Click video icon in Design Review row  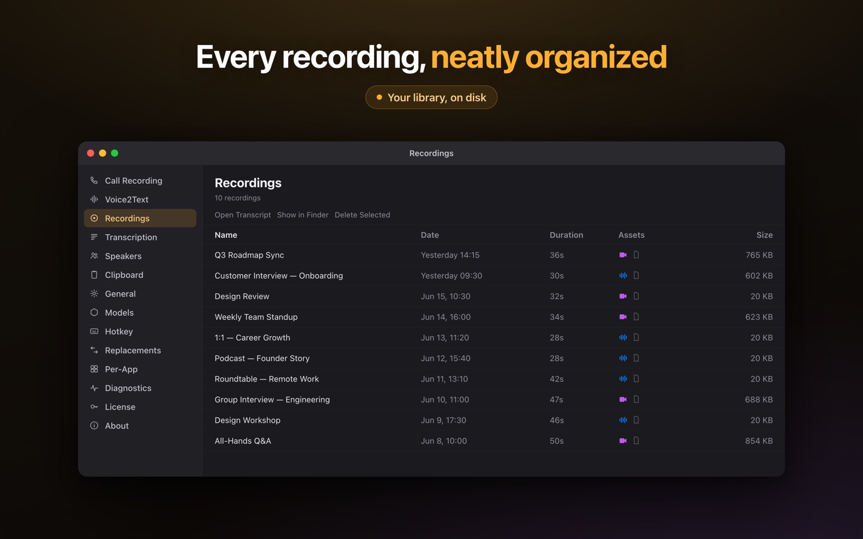(x=623, y=296)
